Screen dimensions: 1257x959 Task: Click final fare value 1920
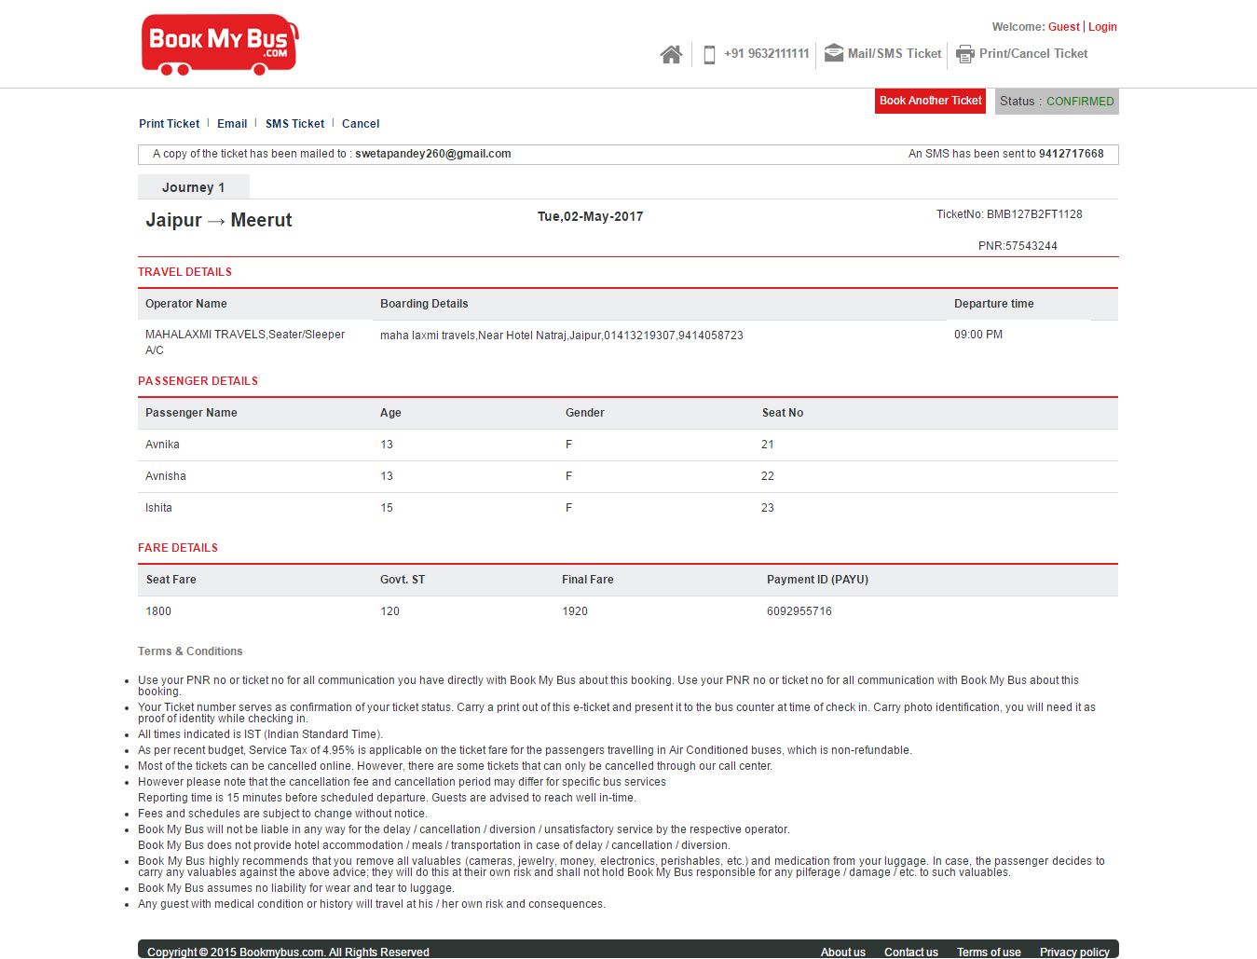(575, 611)
